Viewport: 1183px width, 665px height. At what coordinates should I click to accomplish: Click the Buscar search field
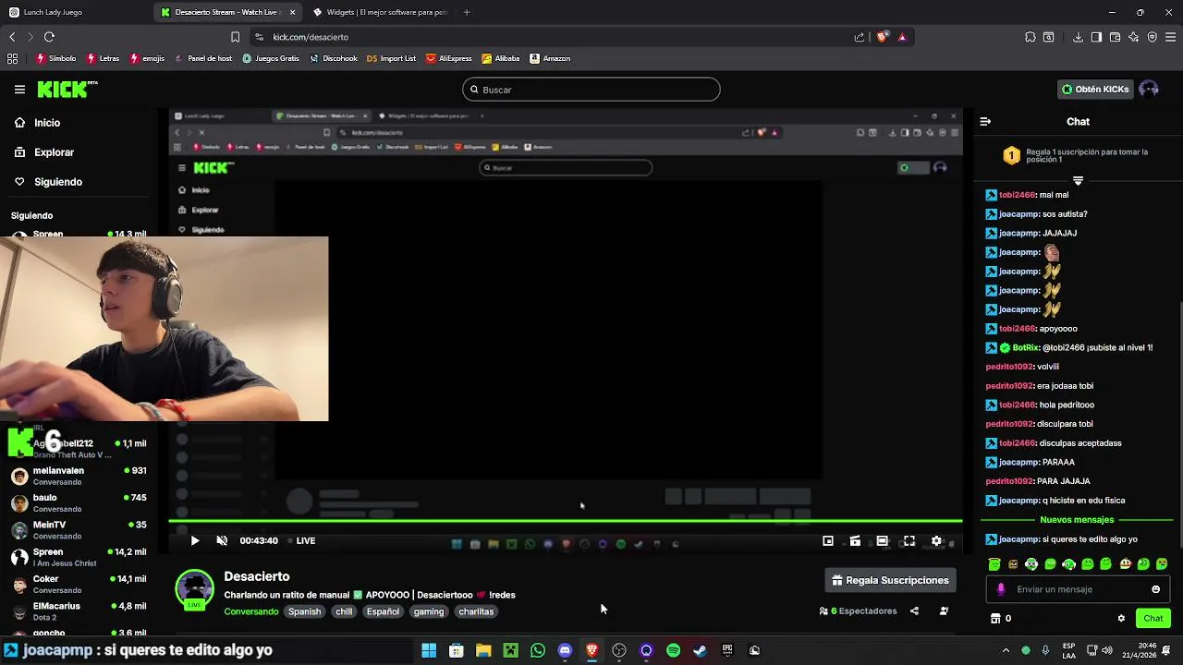[x=591, y=90]
